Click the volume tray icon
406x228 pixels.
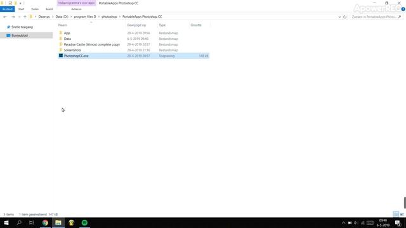click(x=356, y=223)
